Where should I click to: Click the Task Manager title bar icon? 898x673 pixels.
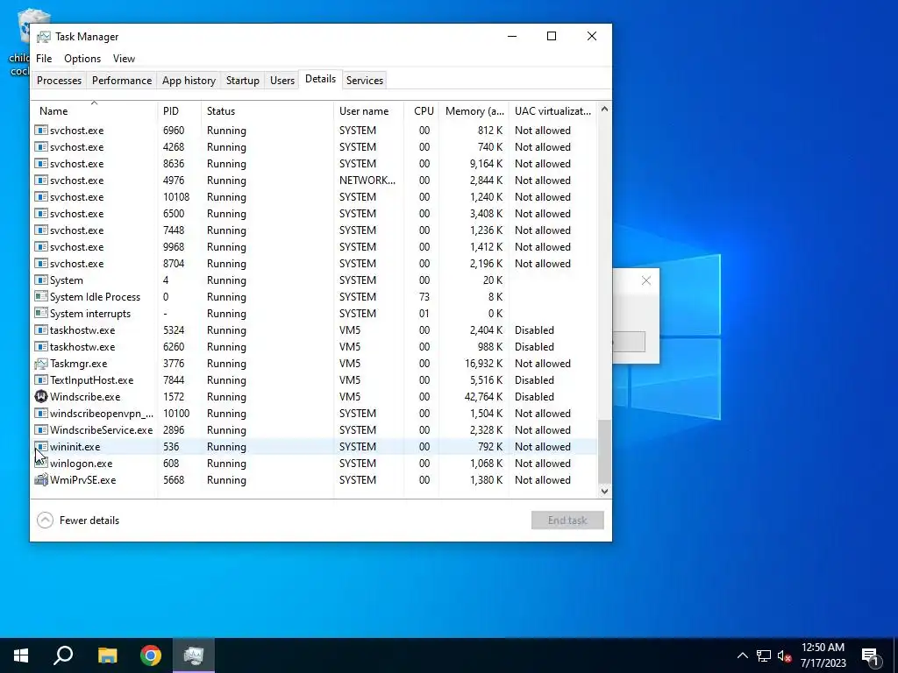(44, 37)
